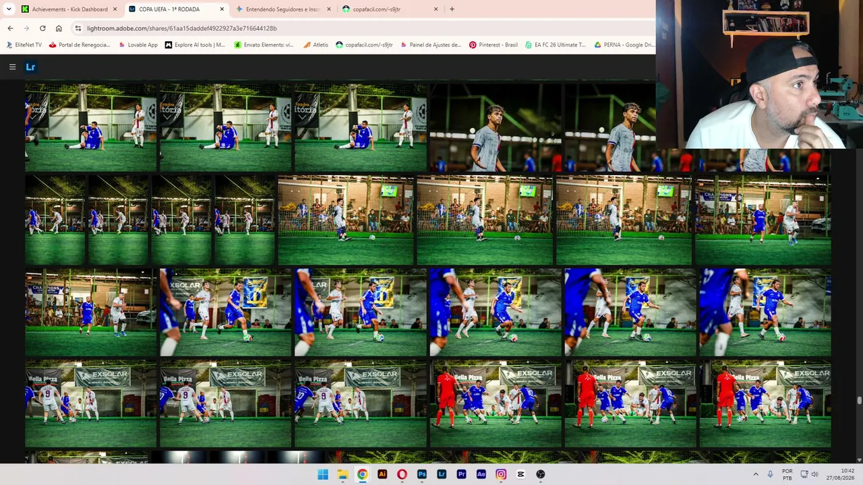Open the EA FC 26 Ultimate T... bookmark
This screenshot has width=863, height=485.
click(555, 45)
